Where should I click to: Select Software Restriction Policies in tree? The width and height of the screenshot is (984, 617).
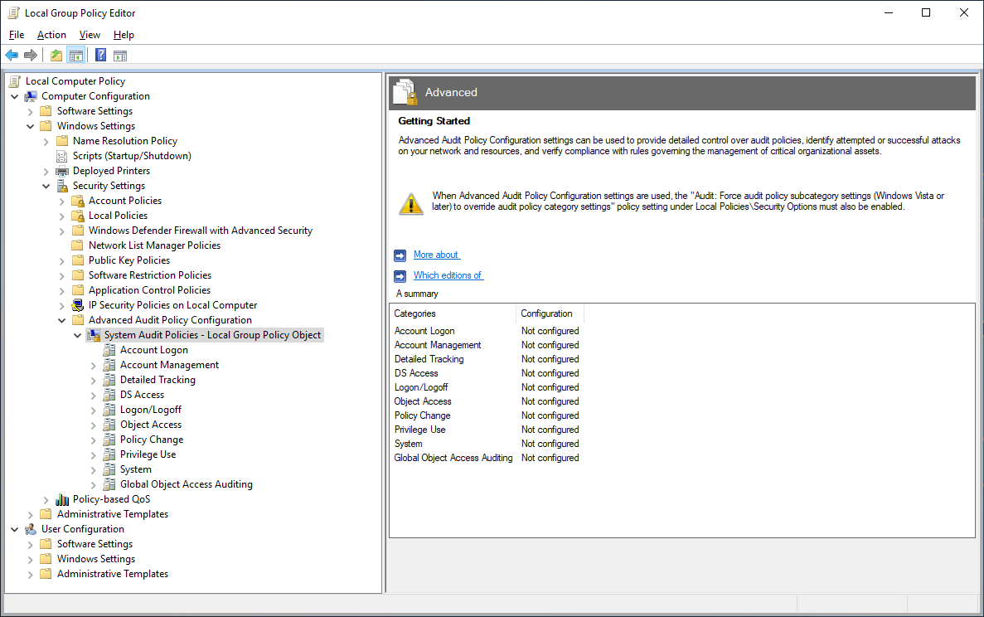pos(150,275)
